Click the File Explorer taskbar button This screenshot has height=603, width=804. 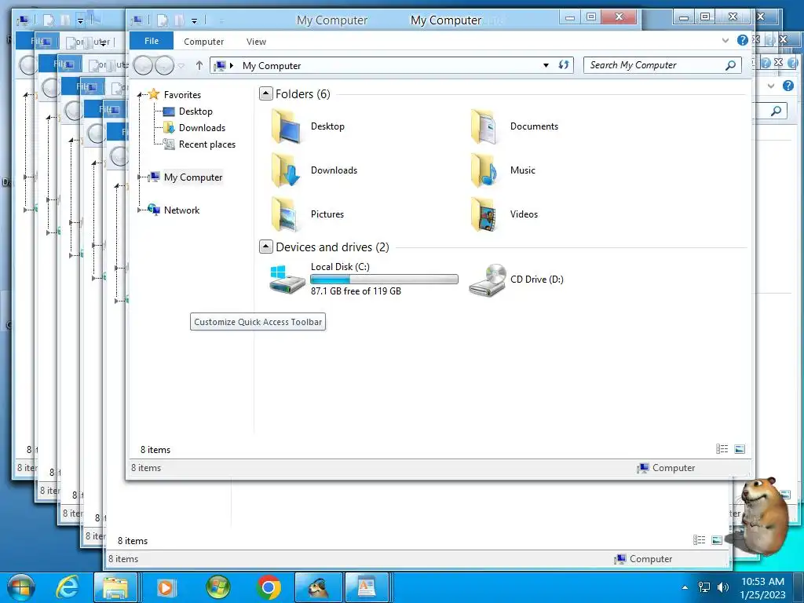[116, 587]
